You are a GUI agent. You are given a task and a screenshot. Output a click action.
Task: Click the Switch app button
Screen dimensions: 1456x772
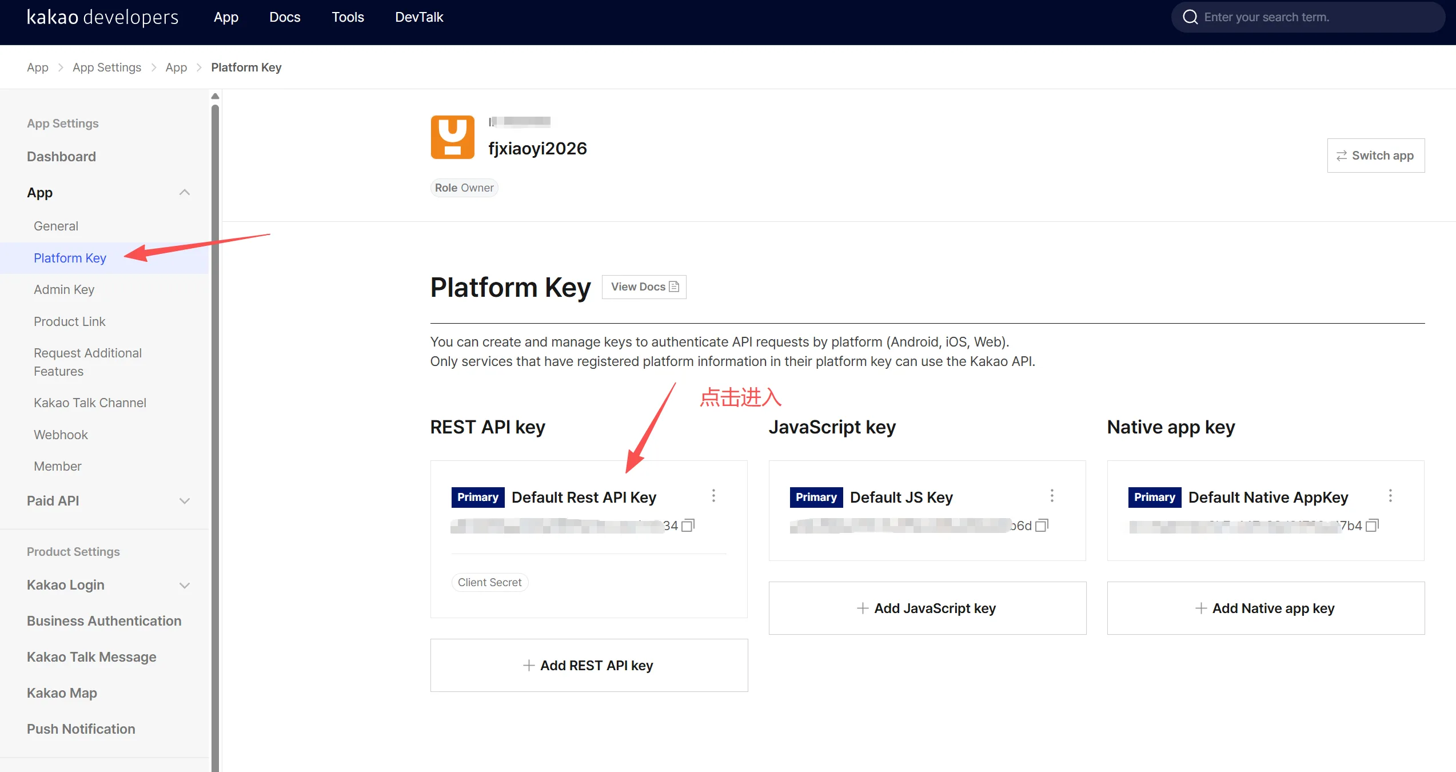click(x=1375, y=156)
